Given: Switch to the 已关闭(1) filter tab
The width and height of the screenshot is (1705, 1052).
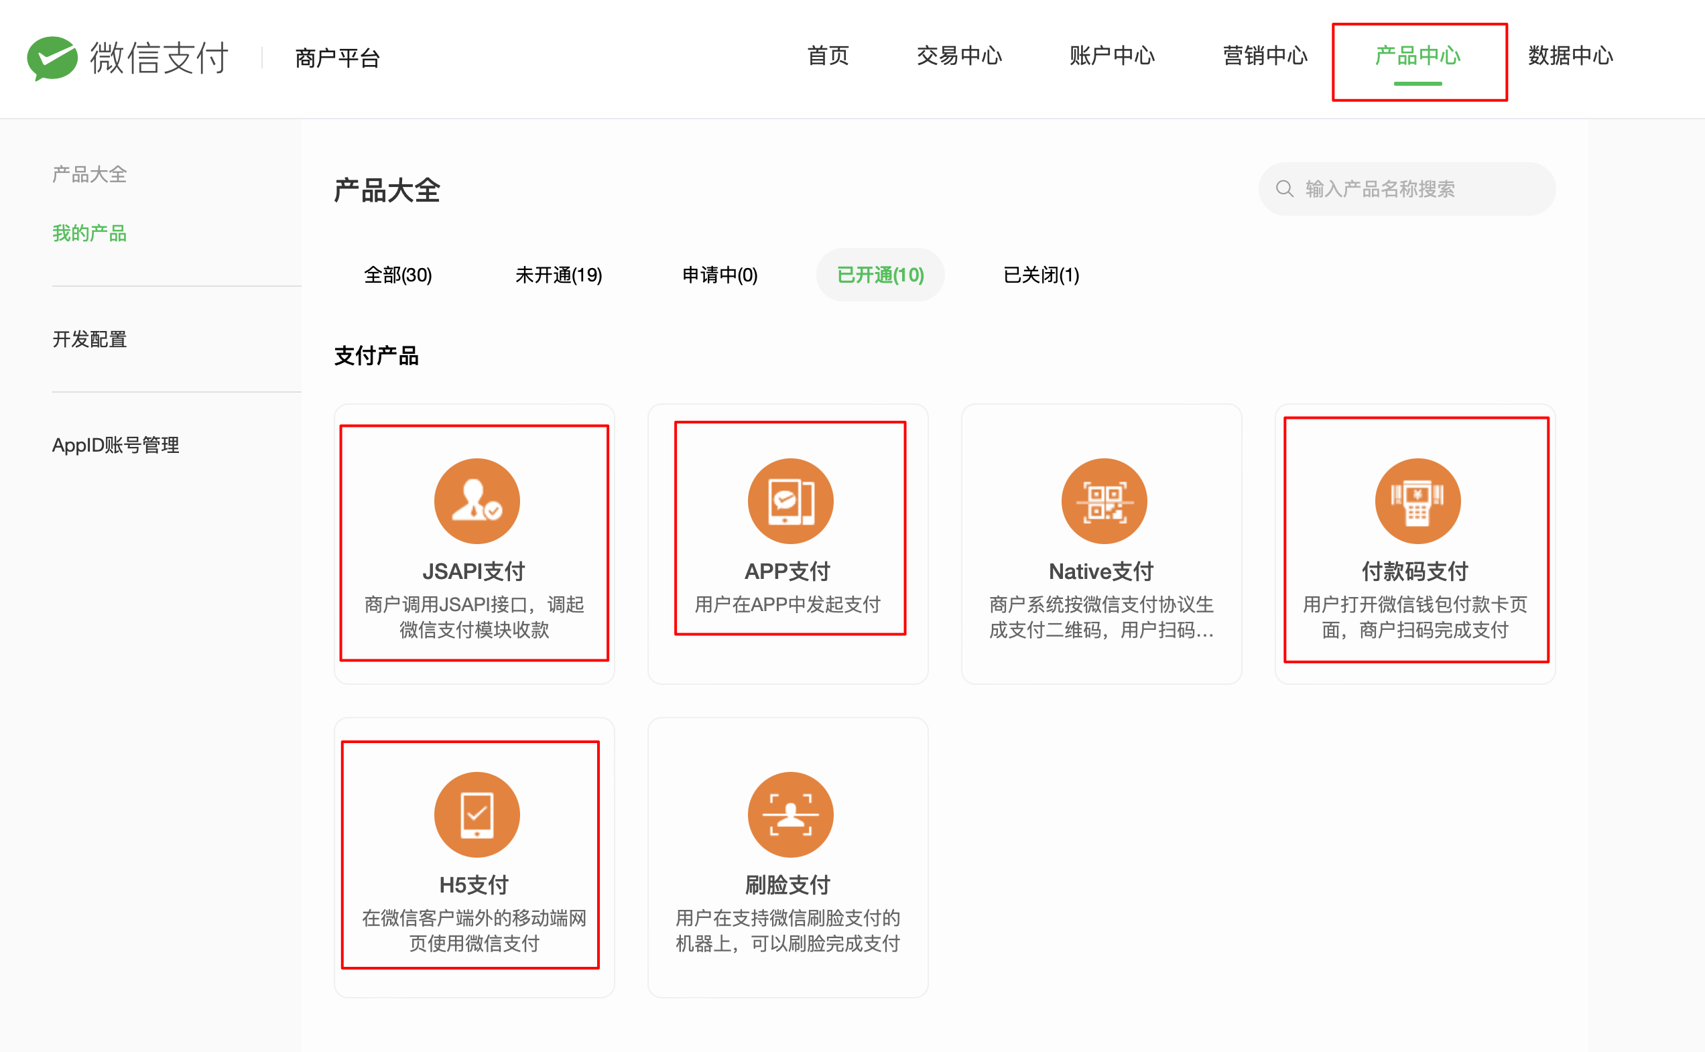Looking at the screenshot, I should (1041, 275).
